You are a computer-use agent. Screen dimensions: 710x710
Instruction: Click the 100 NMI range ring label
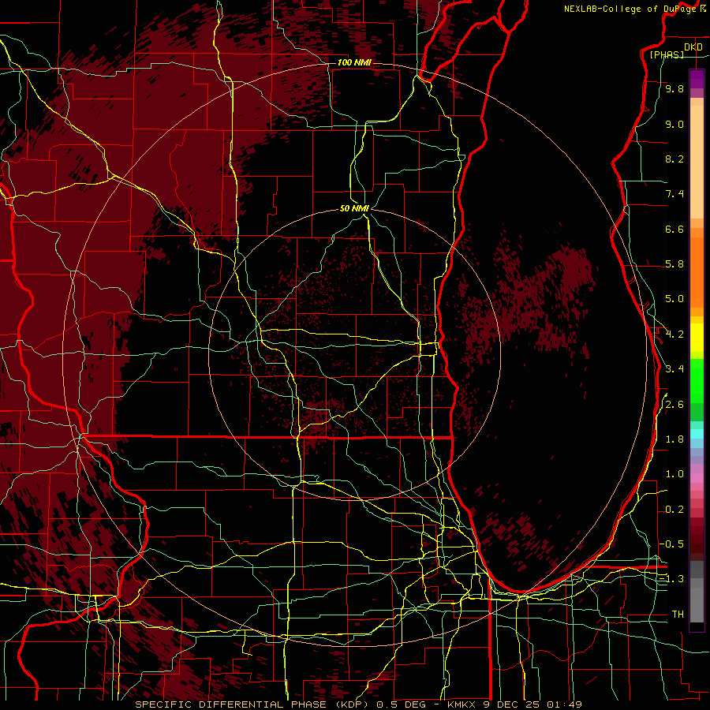coord(354,62)
